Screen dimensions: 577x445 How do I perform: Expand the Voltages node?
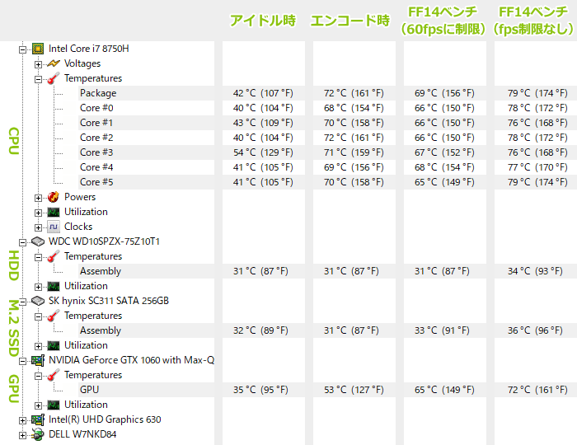click(38, 64)
